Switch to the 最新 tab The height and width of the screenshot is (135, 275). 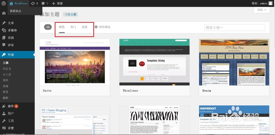pyautogui.click(x=84, y=27)
